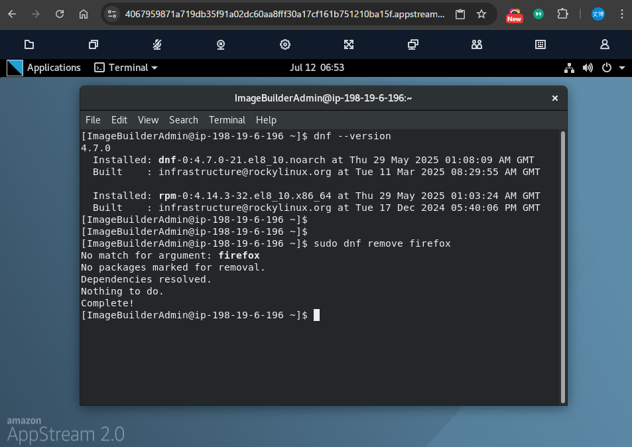
Task: Open the terminal View menu
Action: point(149,120)
